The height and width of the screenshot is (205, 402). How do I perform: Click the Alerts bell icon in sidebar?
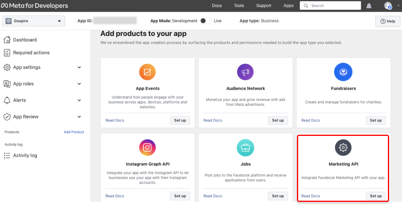tap(7, 100)
